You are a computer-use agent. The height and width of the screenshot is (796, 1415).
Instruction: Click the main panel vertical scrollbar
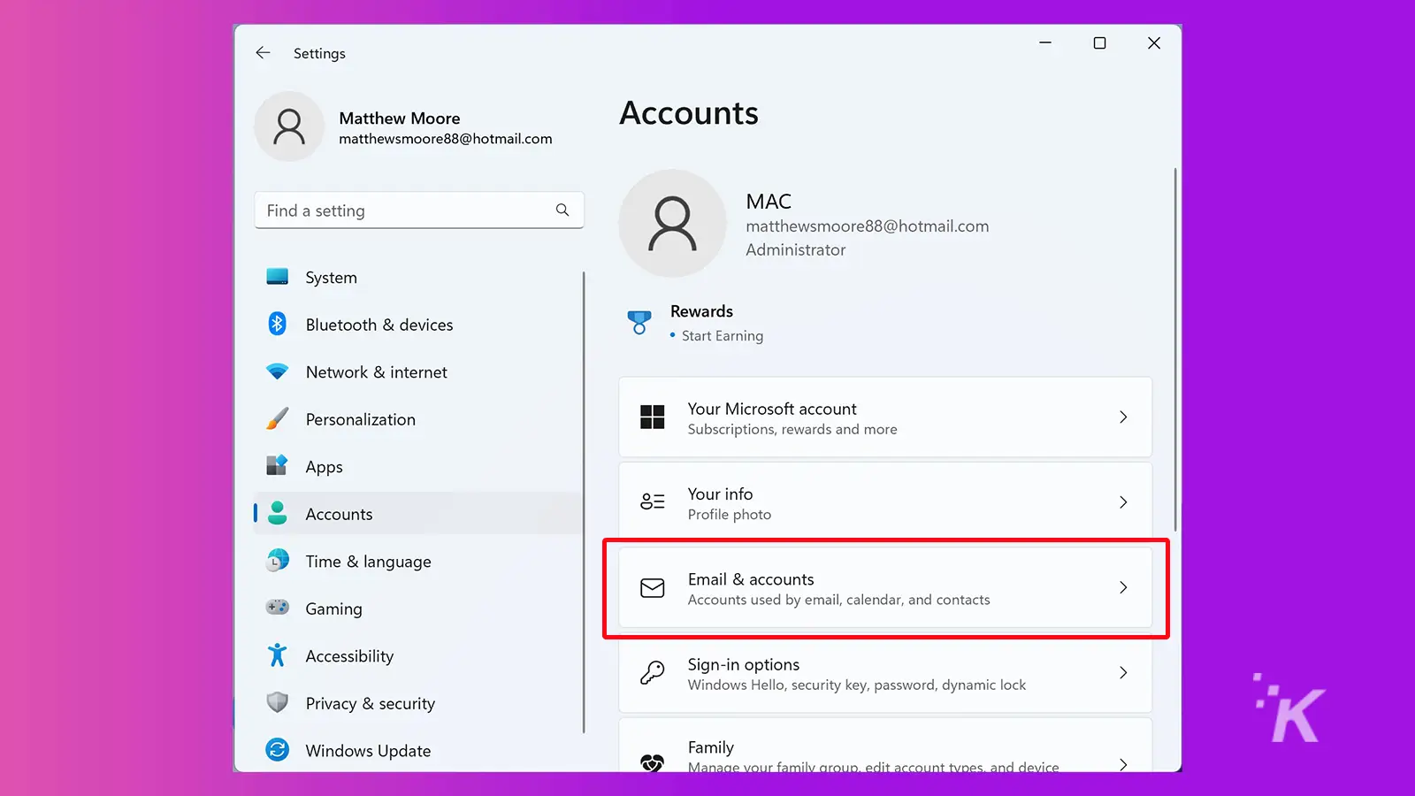point(1175,349)
